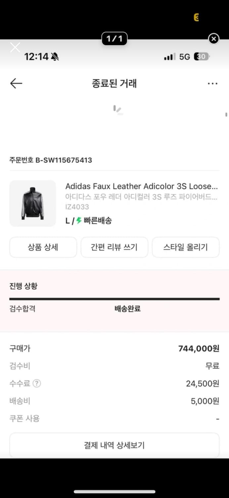Tap the battery indicator showing 30

[x=202, y=57]
